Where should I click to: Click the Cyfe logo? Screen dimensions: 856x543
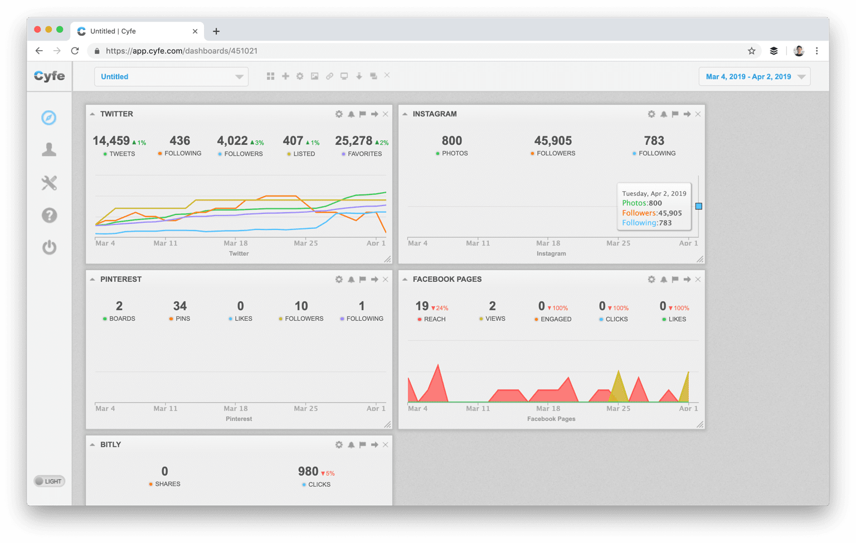coord(49,76)
